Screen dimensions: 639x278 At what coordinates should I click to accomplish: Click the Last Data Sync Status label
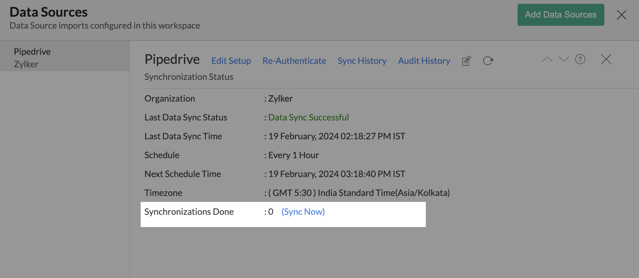[186, 117]
